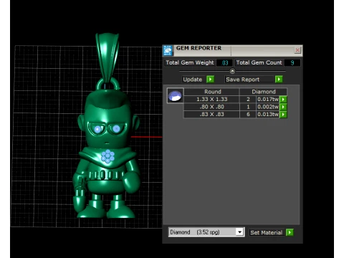Click green arrow for .80 X .80 row
Screen dimensions: 344x258
[x=283, y=107]
